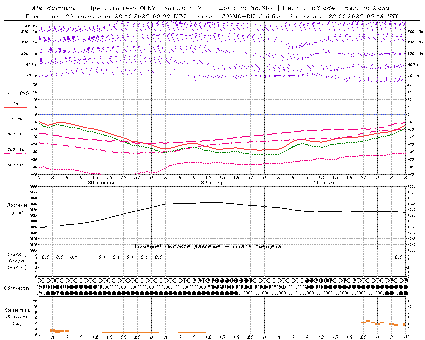Click the '30 ноября' date label
Screen dimensions: 425x340
327,183
